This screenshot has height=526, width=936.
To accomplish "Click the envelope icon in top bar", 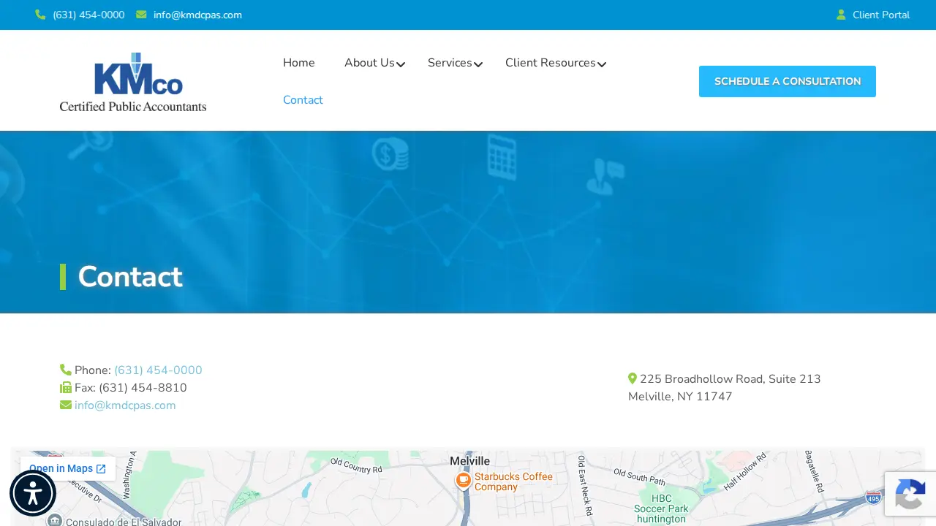I will [x=141, y=15].
